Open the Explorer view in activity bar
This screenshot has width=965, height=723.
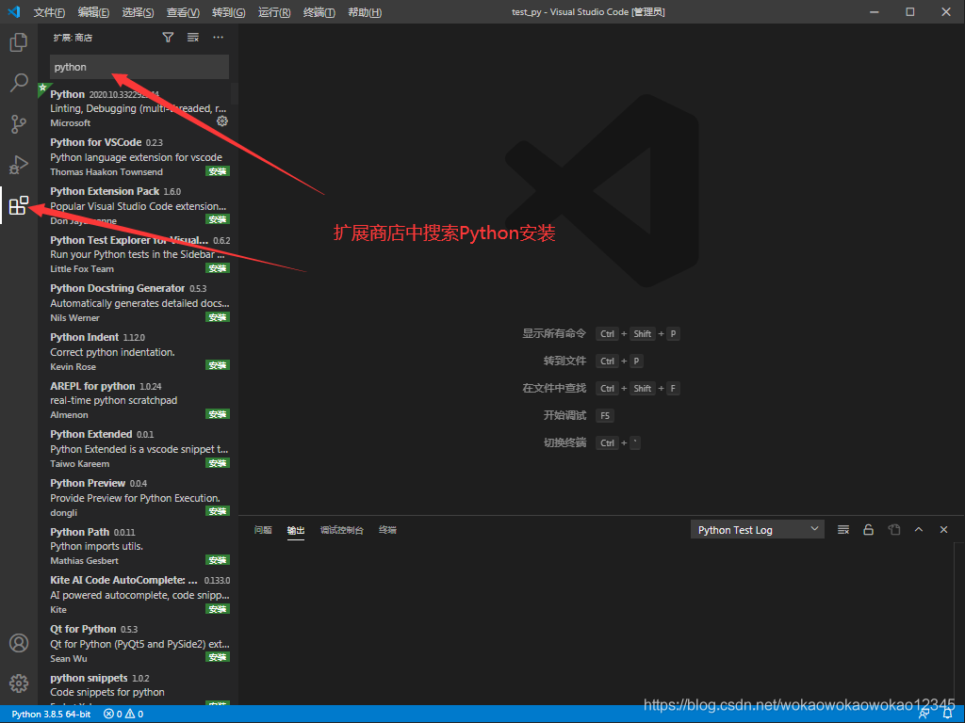pos(19,42)
